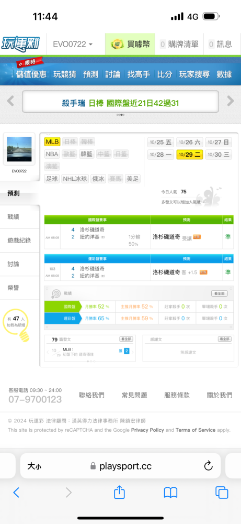Select the 韓籃 league tab
Viewport: 241px width, 524px height.
(x=87, y=154)
